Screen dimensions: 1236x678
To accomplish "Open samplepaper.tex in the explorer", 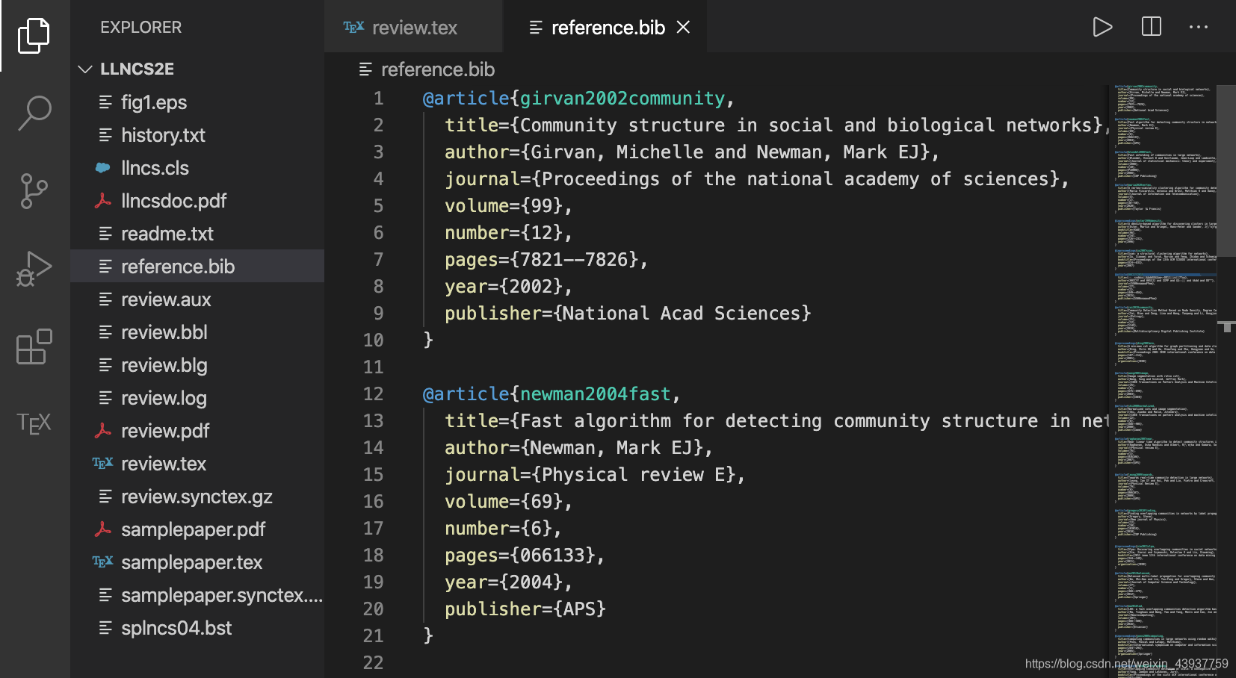I will 191,562.
